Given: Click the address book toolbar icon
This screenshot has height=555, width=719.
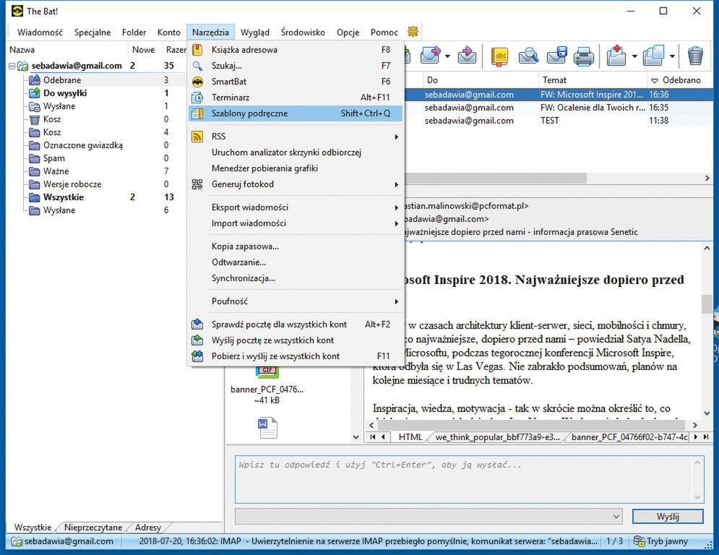Looking at the screenshot, I should tap(499, 56).
